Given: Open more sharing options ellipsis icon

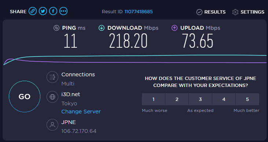Looking at the screenshot, I should pyautogui.click(x=63, y=11).
